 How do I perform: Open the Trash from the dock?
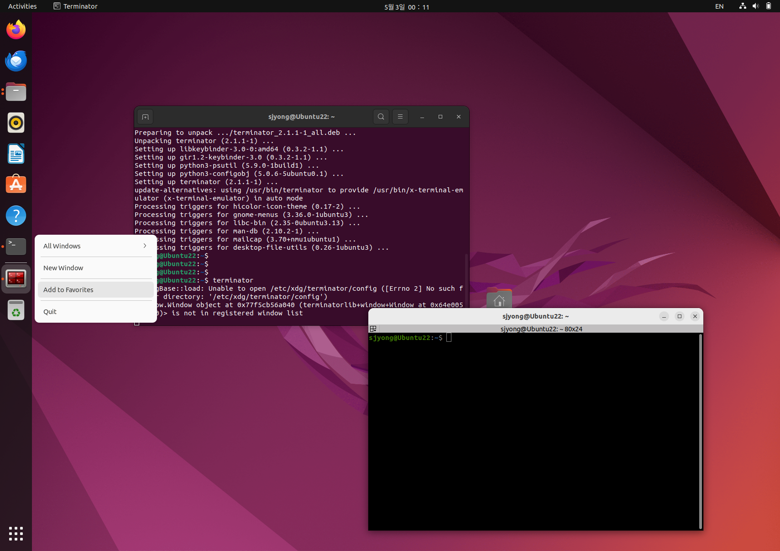pyautogui.click(x=16, y=310)
